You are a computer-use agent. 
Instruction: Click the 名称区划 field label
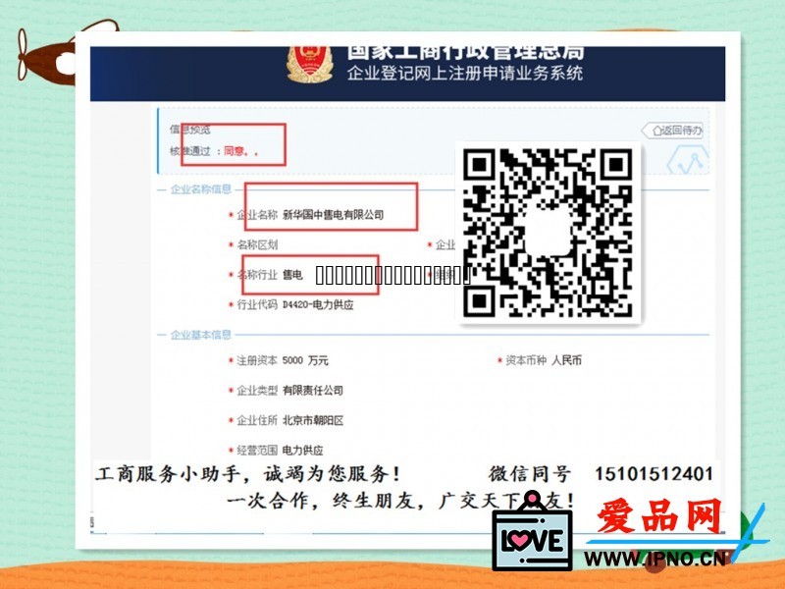[x=257, y=244]
